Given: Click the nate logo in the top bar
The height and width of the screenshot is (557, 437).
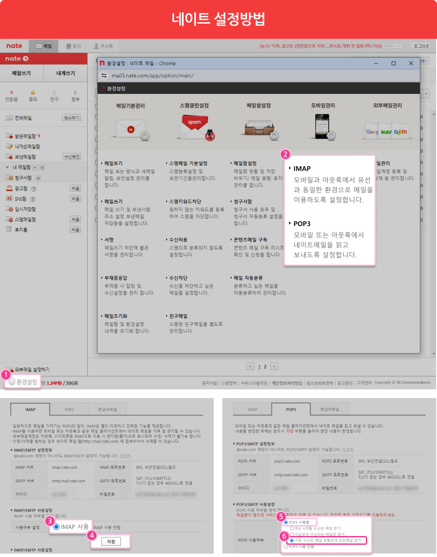Looking at the screenshot, I should point(14,46).
